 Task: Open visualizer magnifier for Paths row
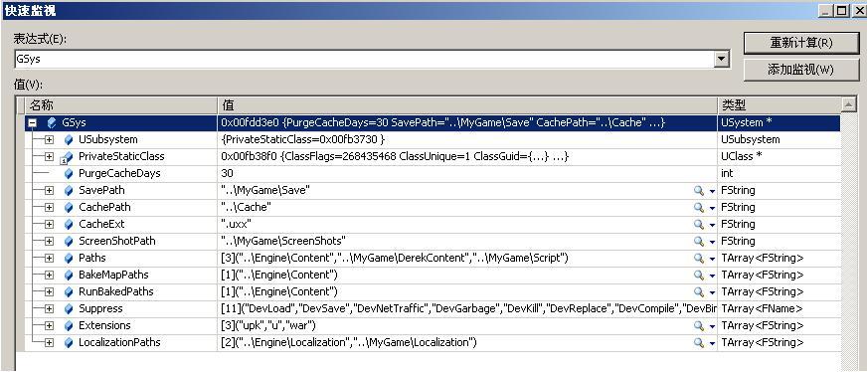coord(699,259)
